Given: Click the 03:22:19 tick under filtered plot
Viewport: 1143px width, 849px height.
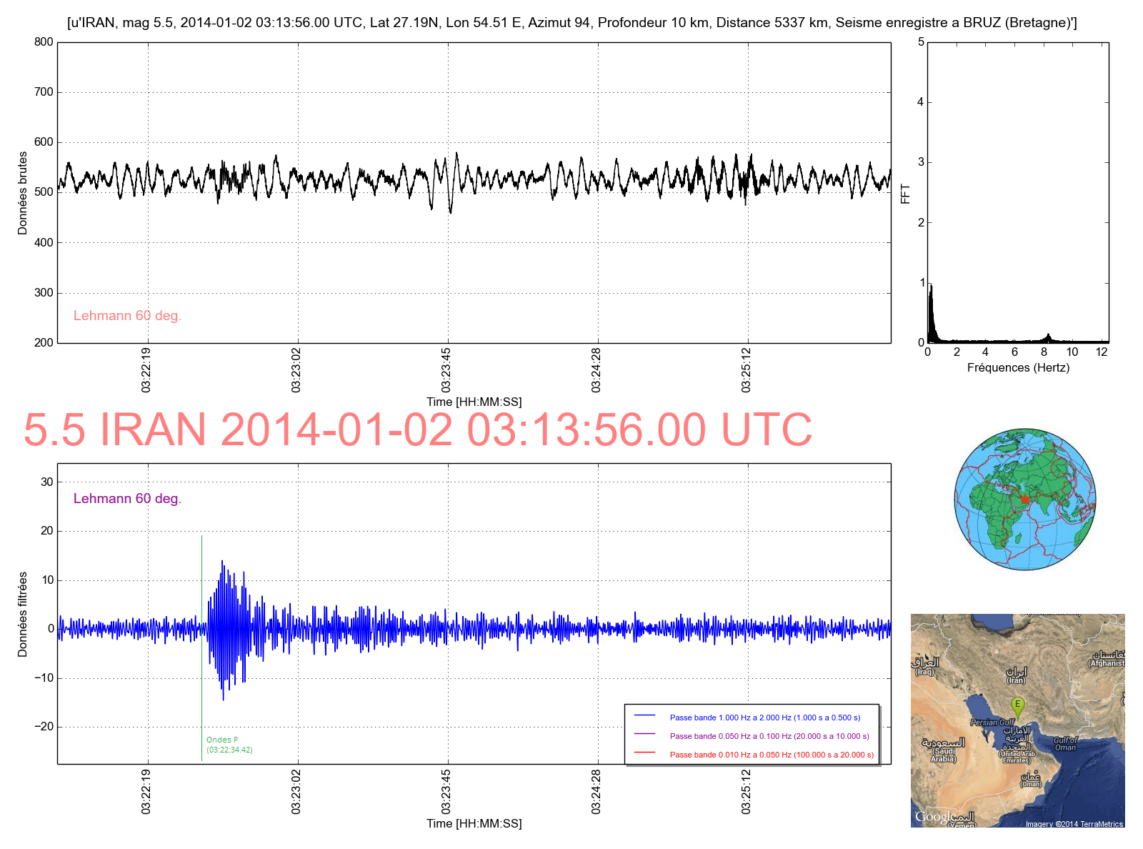Looking at the screenshot, I should pyautogui.click(x=146, y=792).
